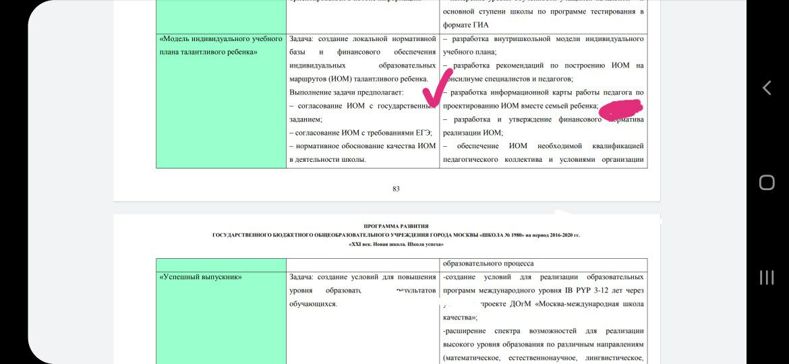Image resolution: width=789 pixels, height=364 pixels.
Task: Click the line «Задача: создание локальной нормативной»
Action: (x=363, y=38)
